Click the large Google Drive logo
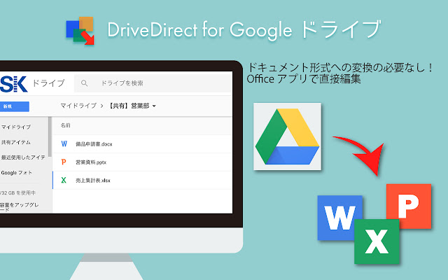 [287, 136]
